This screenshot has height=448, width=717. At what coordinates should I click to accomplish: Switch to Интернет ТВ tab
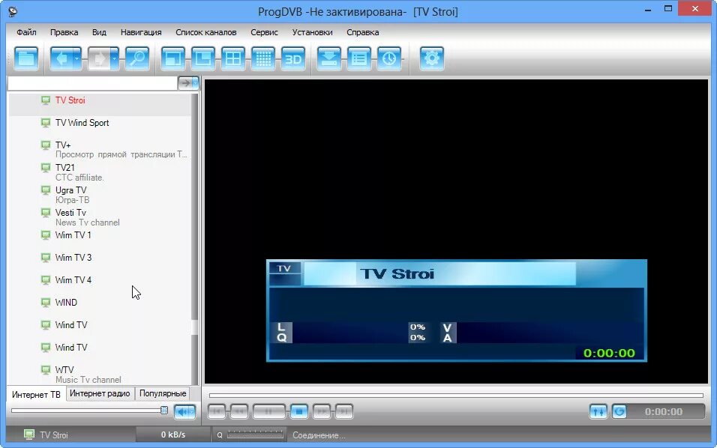(36, 394)
